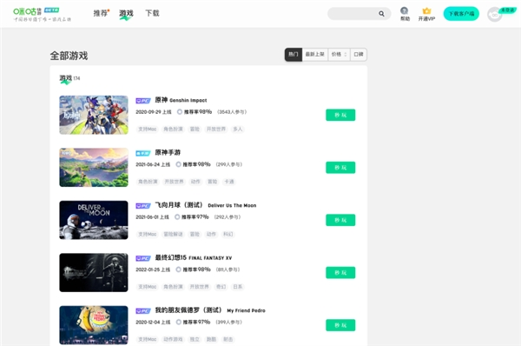The width and height of the screenshot is (521, 346).
Task: Click the 开放世界 tag under Genshin Impact
Action: point(216,129)
